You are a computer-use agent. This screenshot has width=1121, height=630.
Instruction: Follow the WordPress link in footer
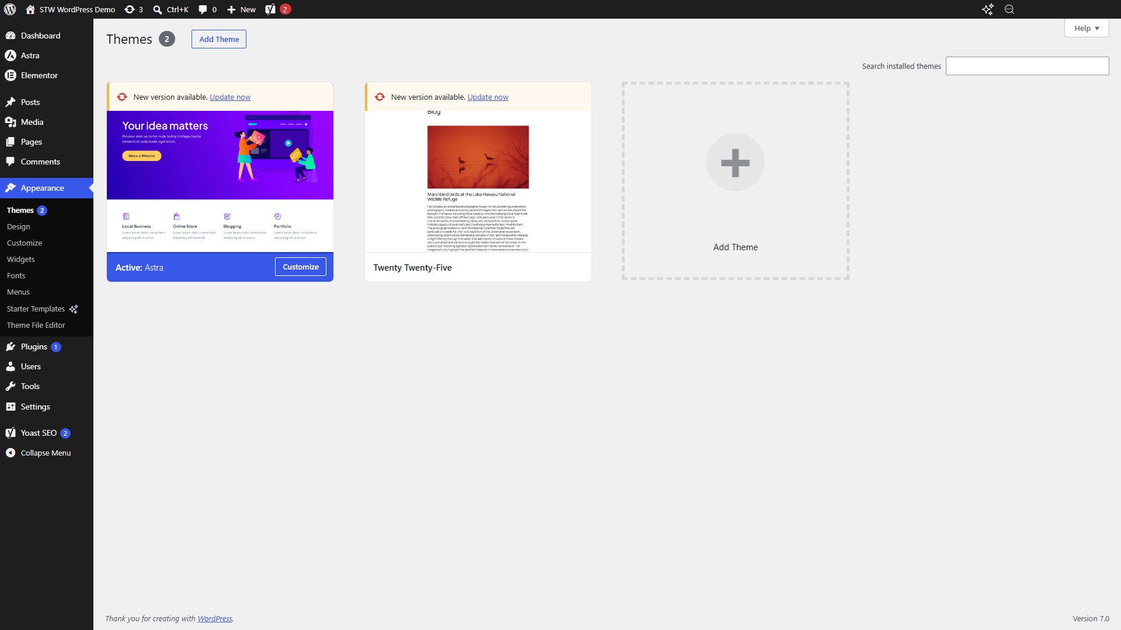coord(215,618)
